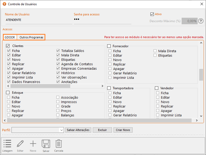Uncheck the Clientes module checkbox
This screenshot has width=206, height=155.
click(8, 46)
